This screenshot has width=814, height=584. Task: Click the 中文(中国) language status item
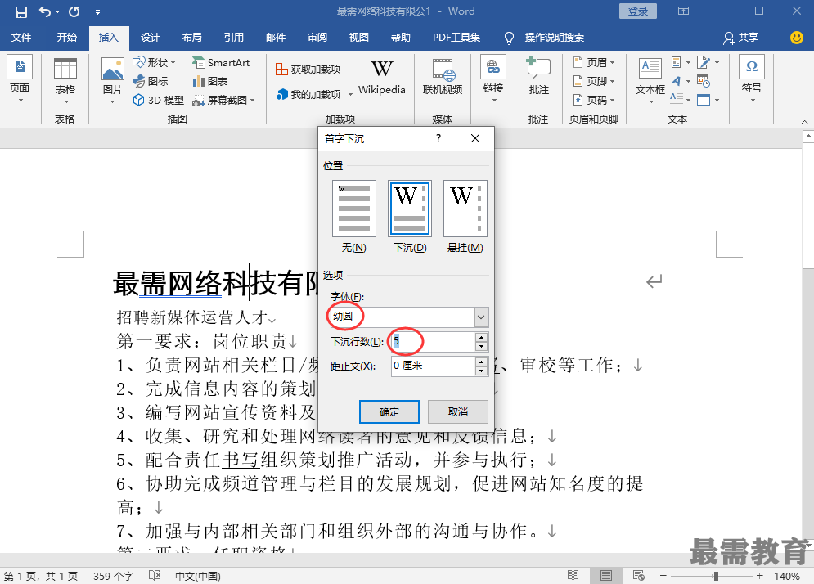[197, 576]
